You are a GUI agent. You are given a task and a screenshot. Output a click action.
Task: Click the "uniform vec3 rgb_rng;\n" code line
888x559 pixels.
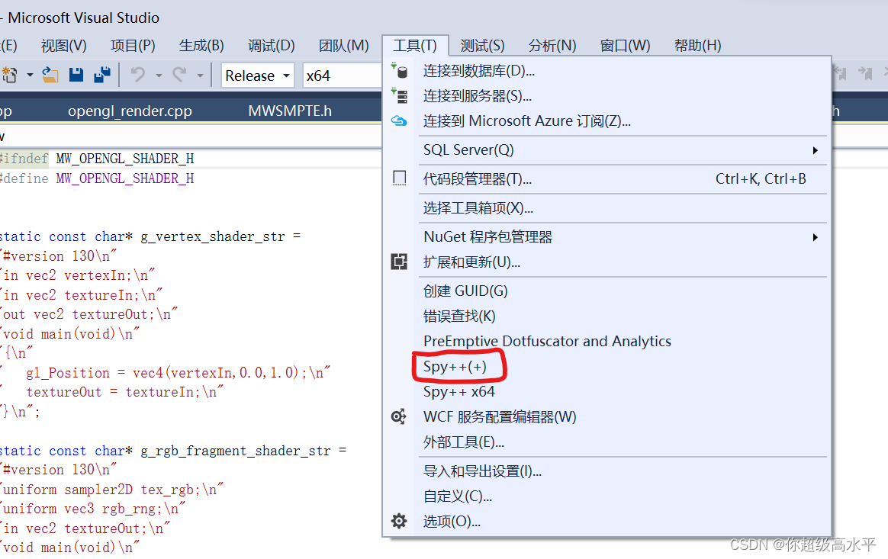(x=93, y=509)
